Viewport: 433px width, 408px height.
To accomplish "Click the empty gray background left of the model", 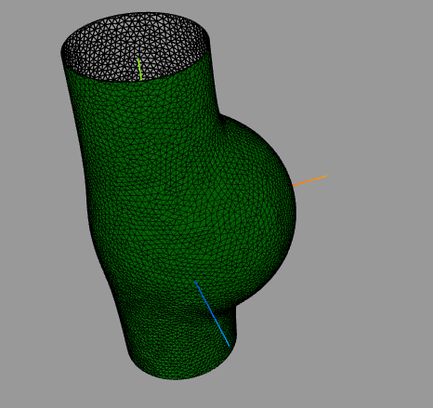I will point(31,217).
